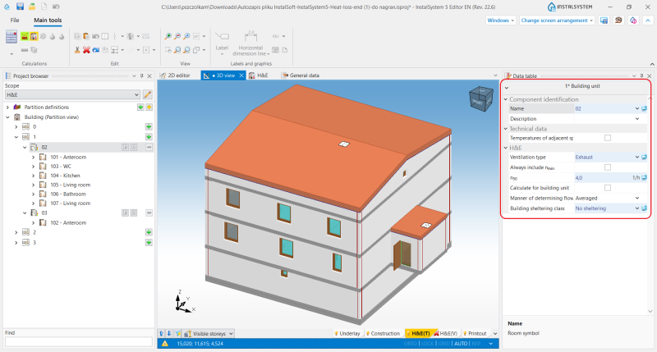Click the Paste clipboard icon
This screenshot has height=352, width=657.
click(86, 36)
